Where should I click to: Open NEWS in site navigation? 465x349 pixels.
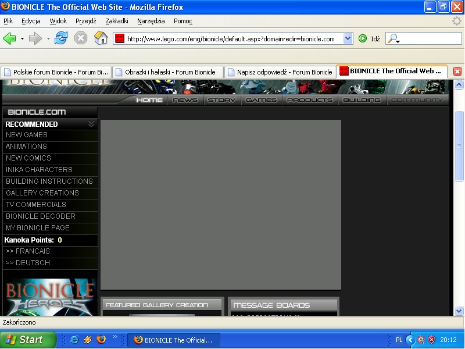[185, 100]
